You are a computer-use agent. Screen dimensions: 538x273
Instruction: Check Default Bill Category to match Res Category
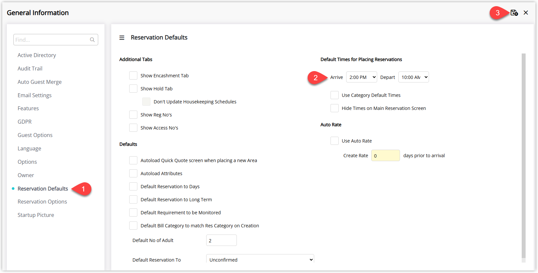click(133, 226)
